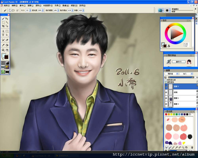The height and width of the screenshot is (158, 198).
Task: Select the Mixer's palette knife mix tool
Action: tap(173, 148)
